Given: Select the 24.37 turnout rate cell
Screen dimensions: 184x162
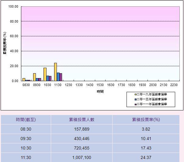Looking at the screenshot, I should tap(146, 157).
